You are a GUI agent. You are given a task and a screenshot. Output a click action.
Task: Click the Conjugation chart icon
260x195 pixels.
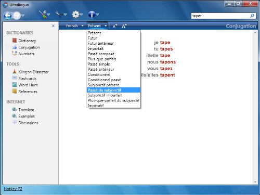15,47
